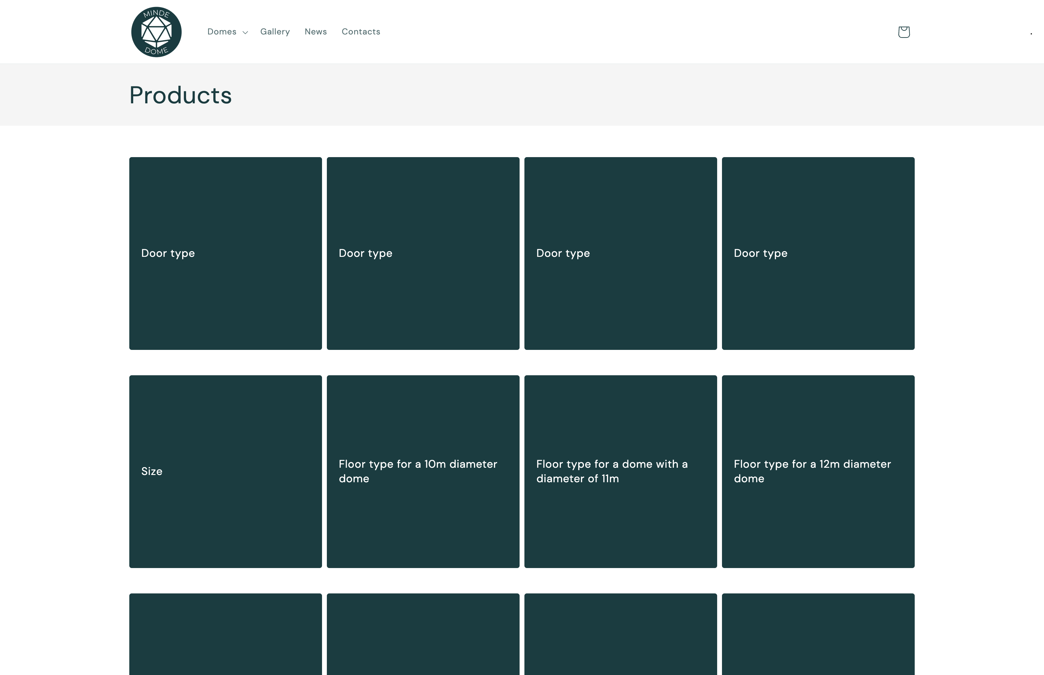Select Floor type for a dome with 11m diameter
This screenshot has width=1044, height=675.
pos(620,471)
